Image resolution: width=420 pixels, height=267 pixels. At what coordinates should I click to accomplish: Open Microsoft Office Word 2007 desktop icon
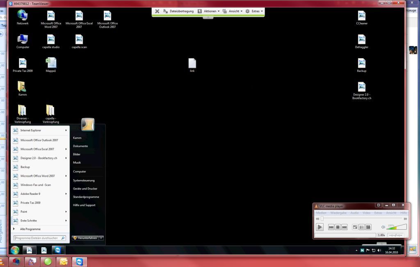coord(51,19)
